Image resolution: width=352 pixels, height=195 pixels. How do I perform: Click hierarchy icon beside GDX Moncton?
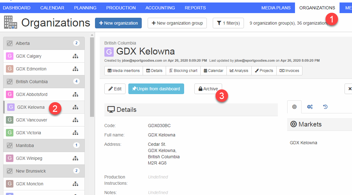[x=75, y=184]
